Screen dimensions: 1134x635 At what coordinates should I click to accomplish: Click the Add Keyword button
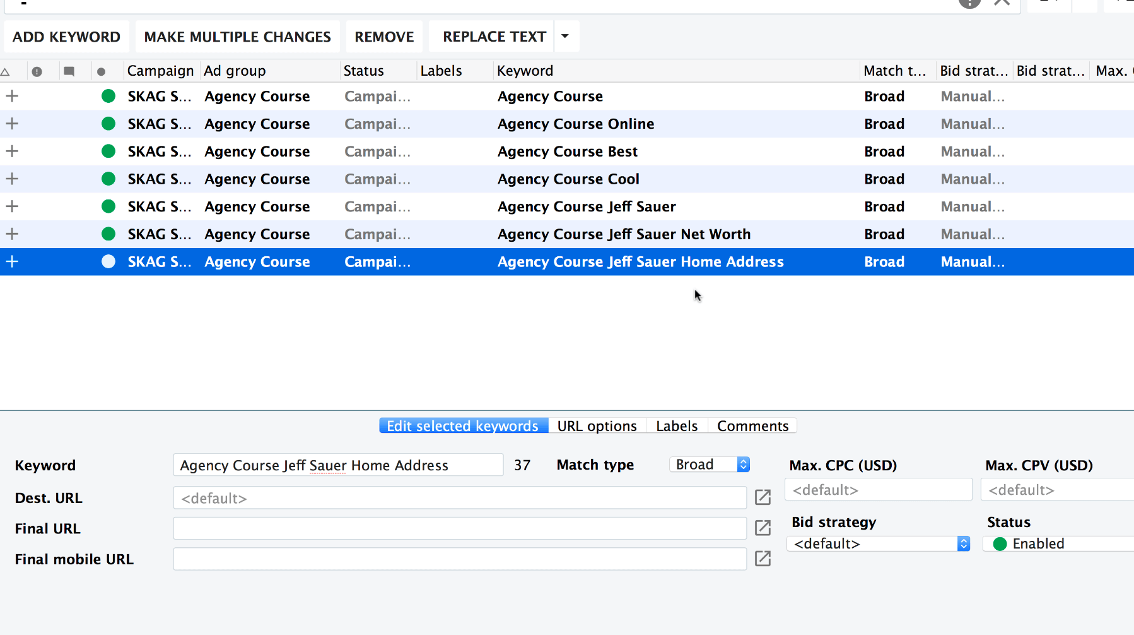click(66, 37)
